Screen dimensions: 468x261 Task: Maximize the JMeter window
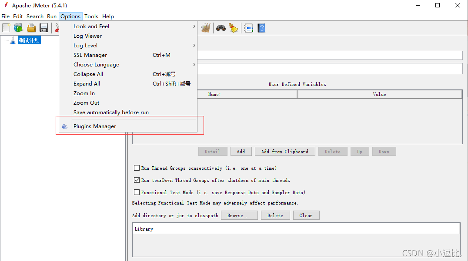coord(438,5)
